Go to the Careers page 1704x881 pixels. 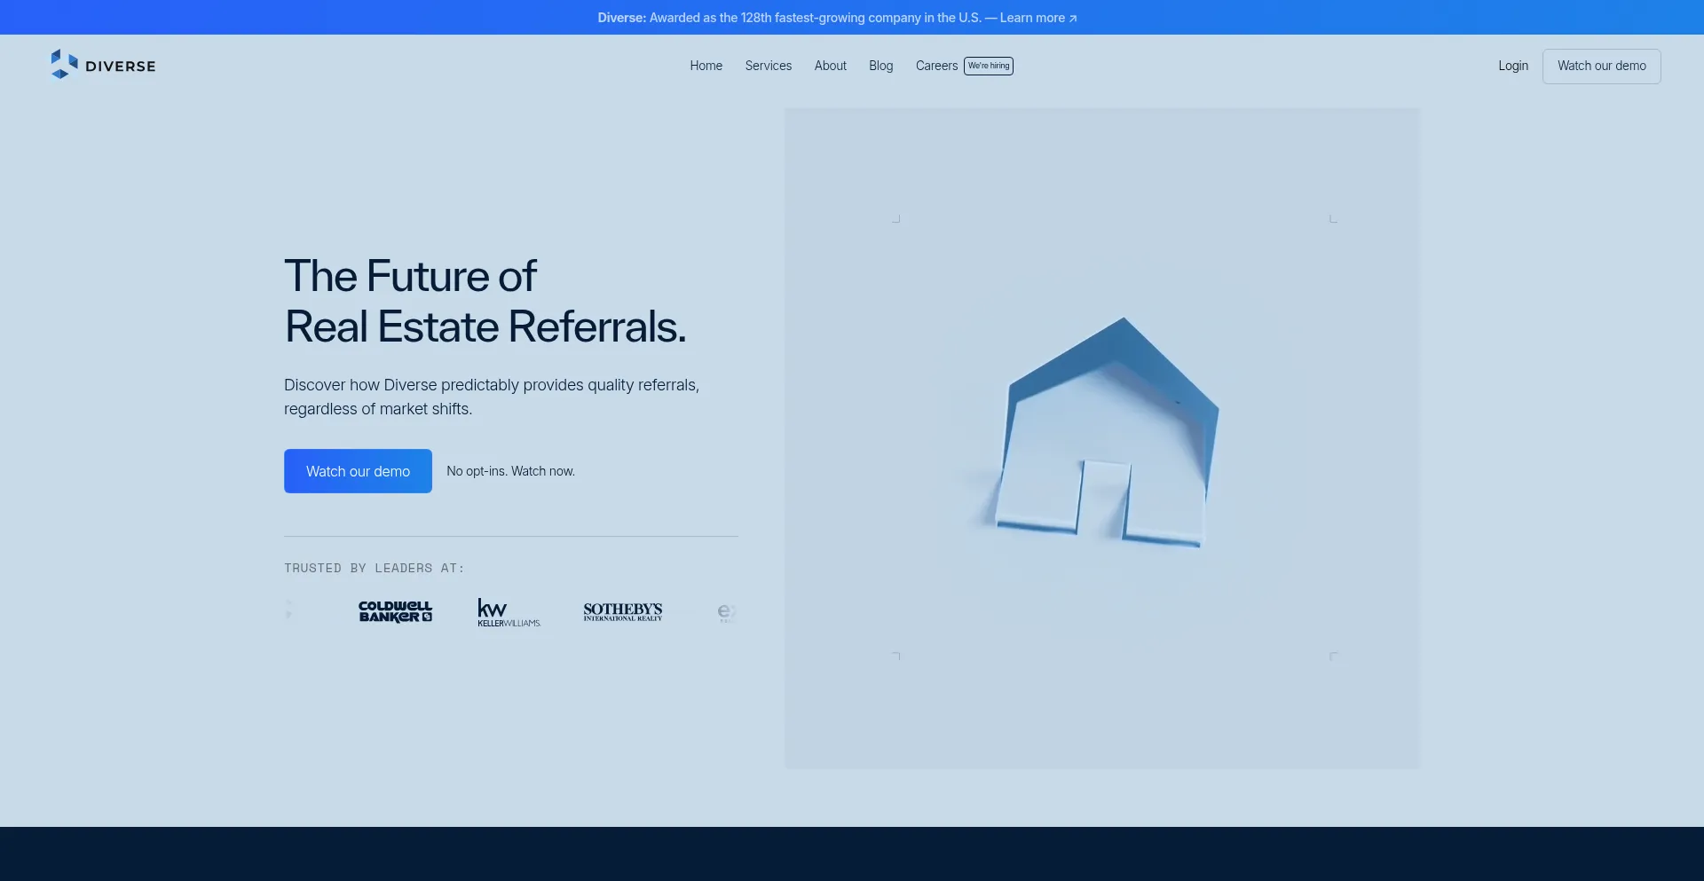click(x=936, y=66)
